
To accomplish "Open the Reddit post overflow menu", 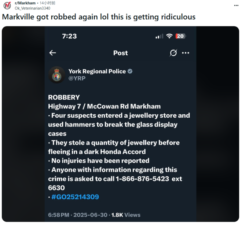I will 236,5.
